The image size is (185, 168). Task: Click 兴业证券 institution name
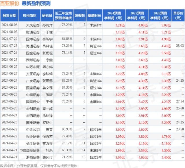tap(33, 136)
